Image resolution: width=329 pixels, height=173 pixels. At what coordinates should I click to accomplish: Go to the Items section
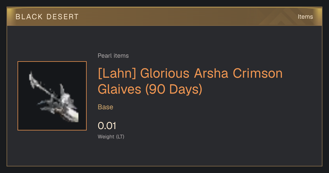(x=305, y=17)
